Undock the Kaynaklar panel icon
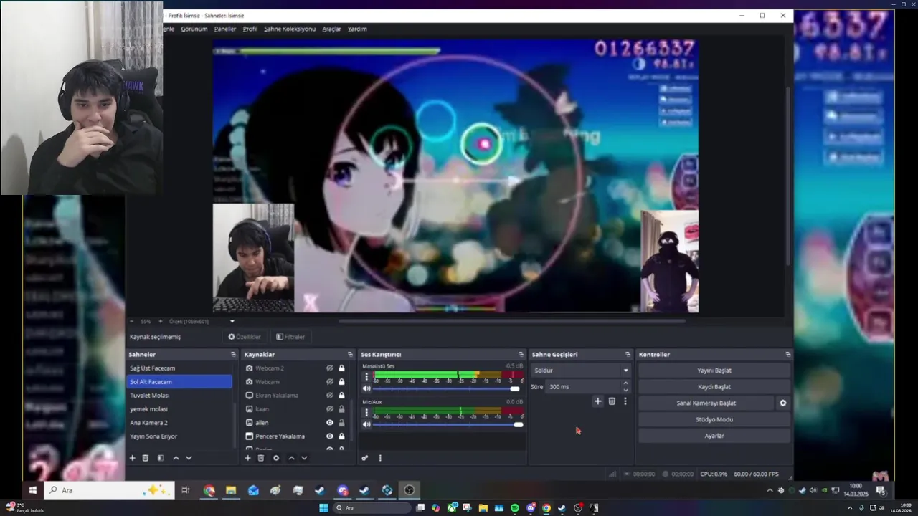 tap(350, 354)
